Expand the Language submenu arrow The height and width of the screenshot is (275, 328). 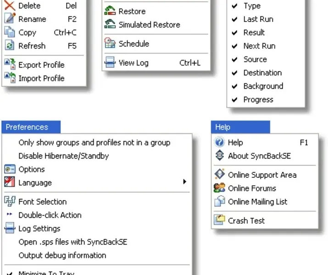[184, 182]
